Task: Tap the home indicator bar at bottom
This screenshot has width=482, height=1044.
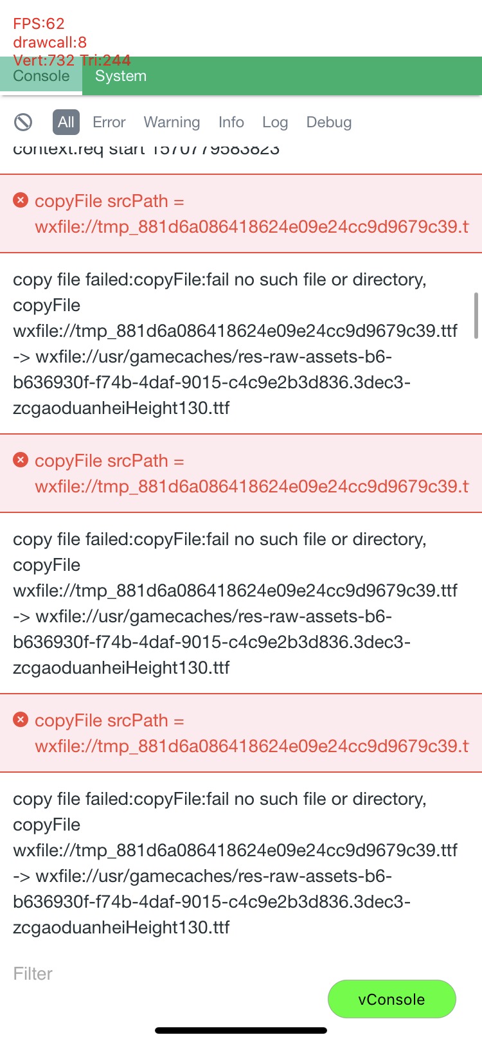Action: tap(241, 1030)
